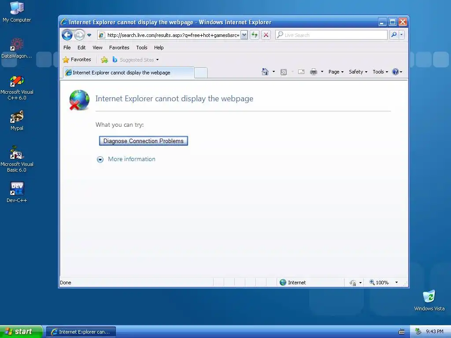451x338 pixels.
Task: Open the Favorites center star button
Action: click(x=77, y=59)
